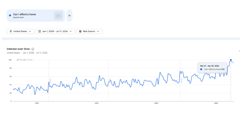Click the calendar icon in date filter
The image size is (241, 113).
39,31
